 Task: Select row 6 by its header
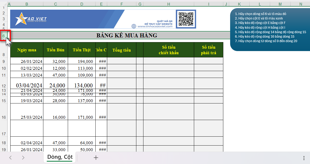pyautogui.click(x=4, y=36)
